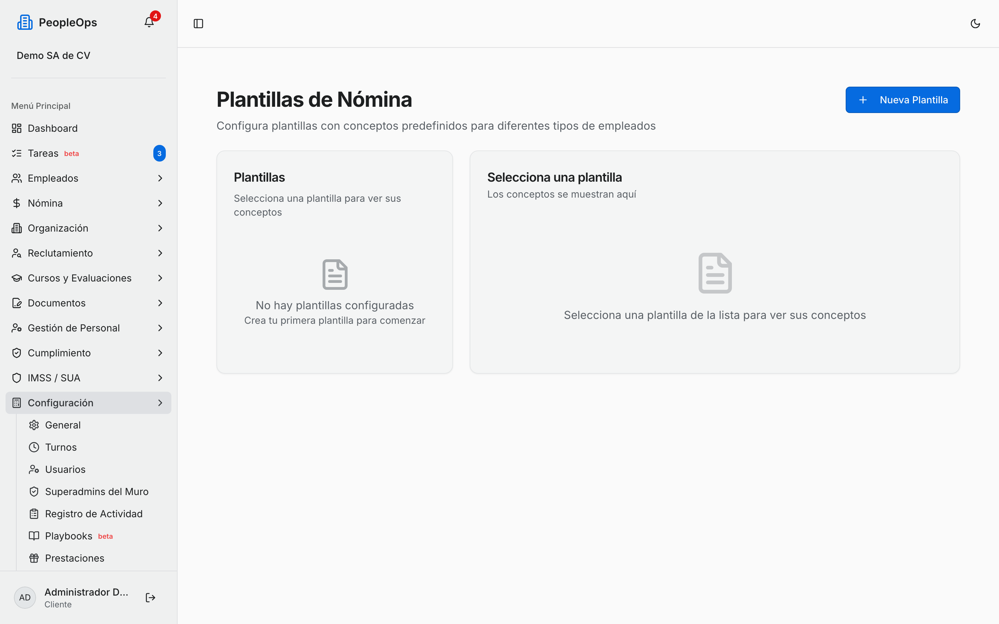This screenshot has height=624, width=999.
Task: Click the Superadmins del Muro shield icon
Action: click(x=34, y=492)
